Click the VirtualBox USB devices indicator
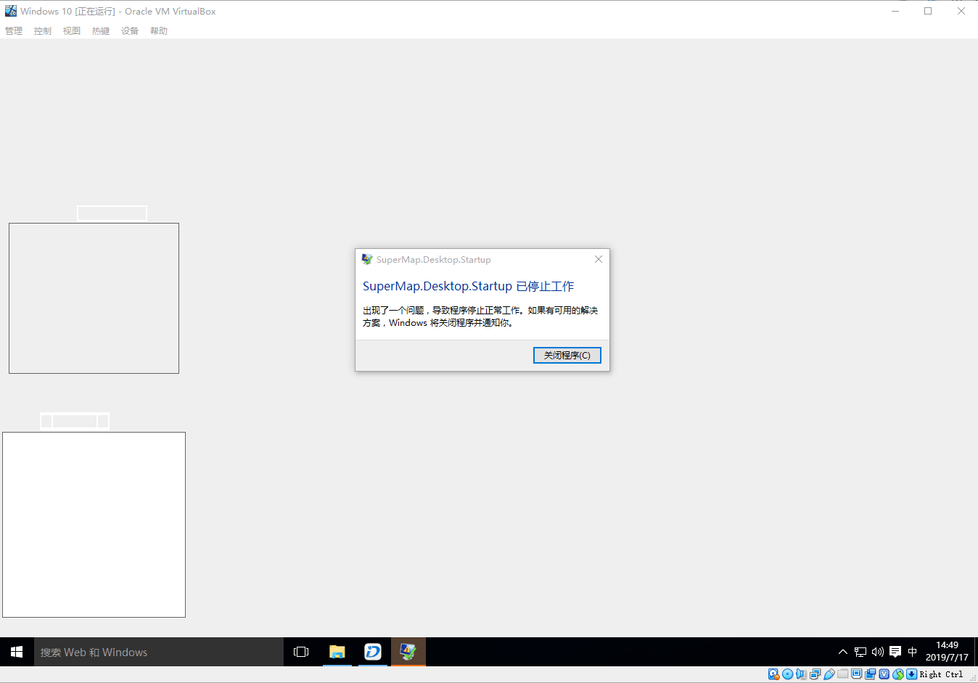 [x=829, y=674]
